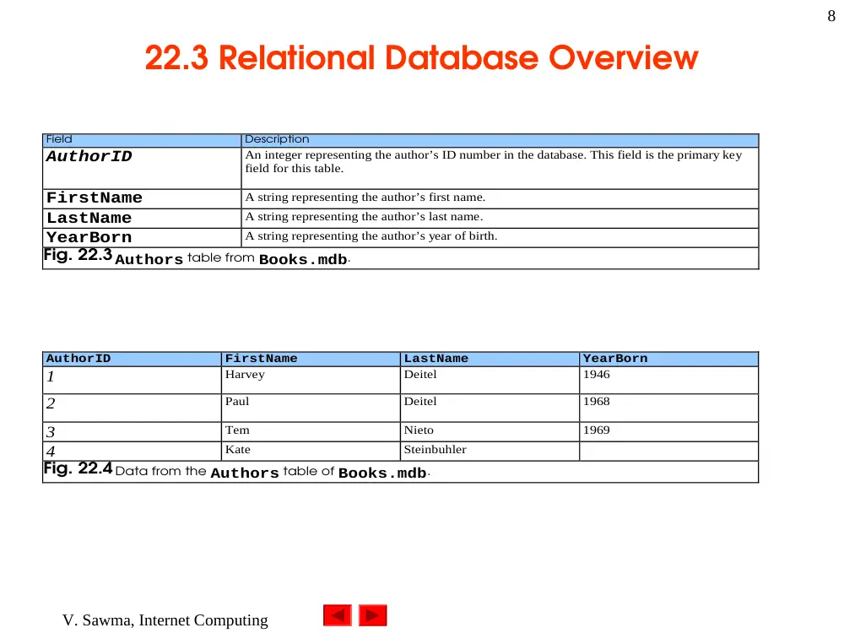Click 'A string representing the author's last name.'
The image size is (844, 633).
364,216
